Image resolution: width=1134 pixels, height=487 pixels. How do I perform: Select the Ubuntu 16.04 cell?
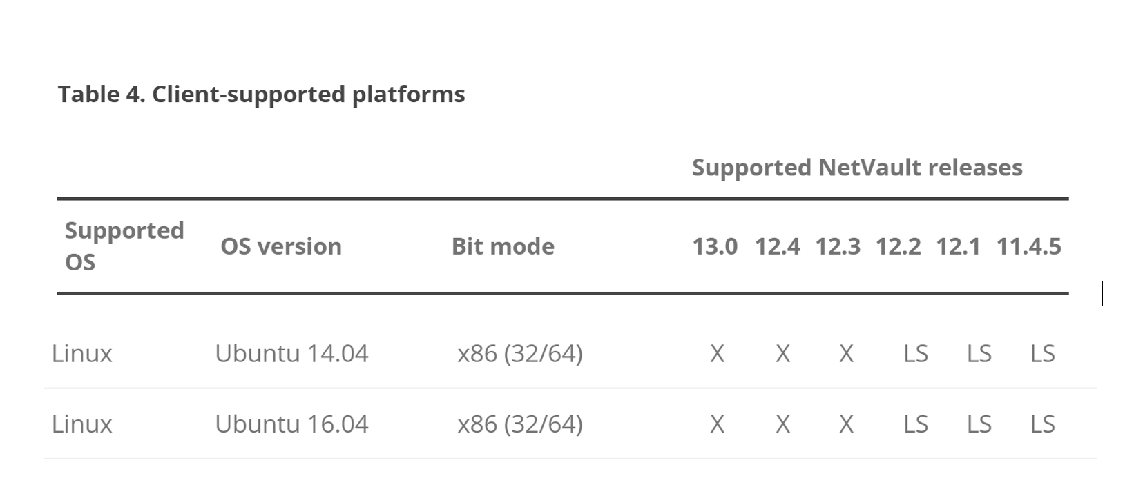pyautogui.click(x=291, y=424)
